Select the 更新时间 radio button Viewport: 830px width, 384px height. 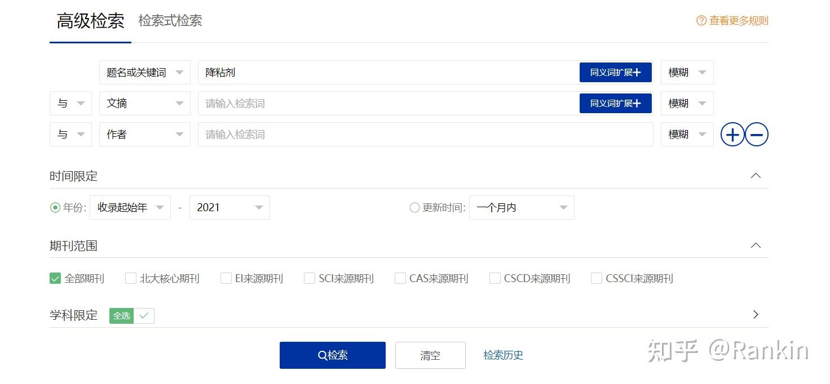click(414, 208)
